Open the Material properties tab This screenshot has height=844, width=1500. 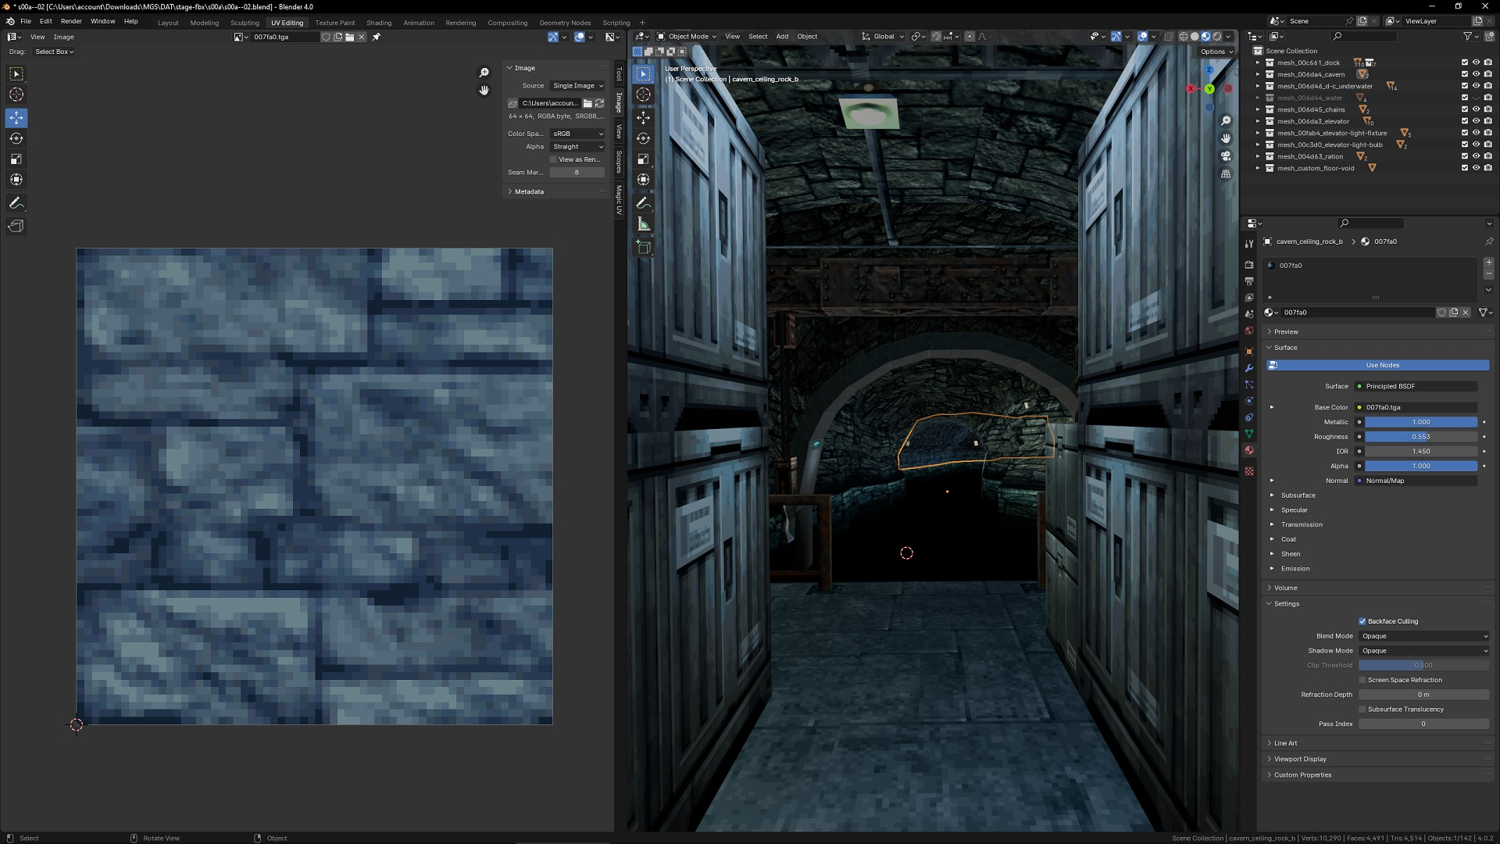pyautogui.click(x=1249, y=451)
